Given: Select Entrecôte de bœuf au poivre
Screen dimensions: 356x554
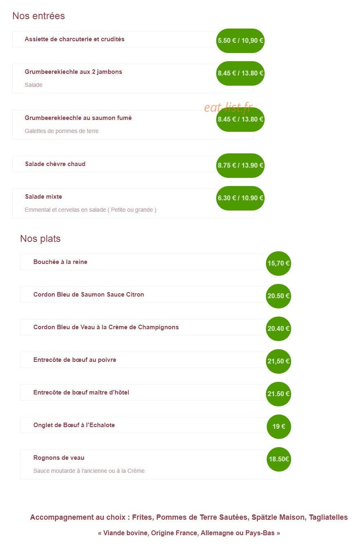Looking at the screenshot, I should (x=75, y=360).
